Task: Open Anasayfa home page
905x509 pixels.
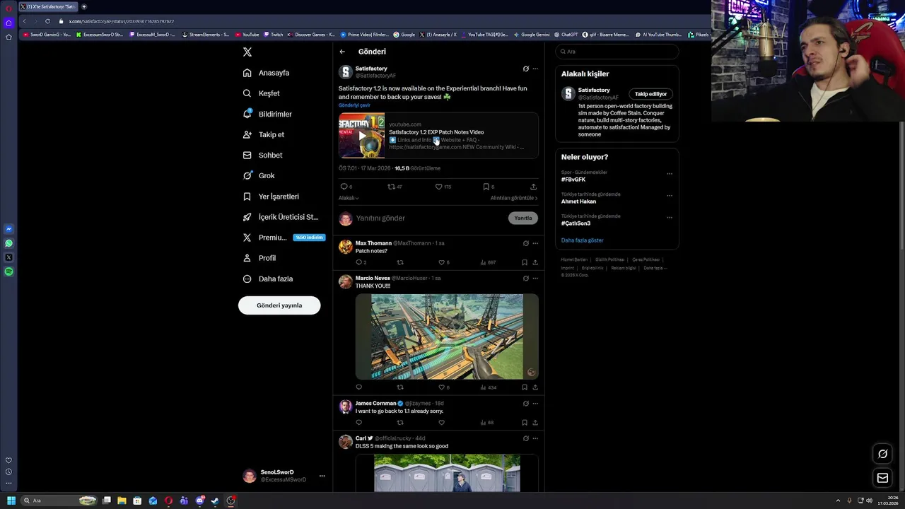Action: pos(266,73)
